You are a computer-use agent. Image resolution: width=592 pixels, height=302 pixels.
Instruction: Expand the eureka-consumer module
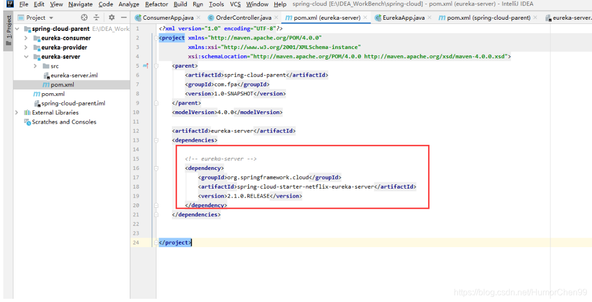[x=26, y=38]
